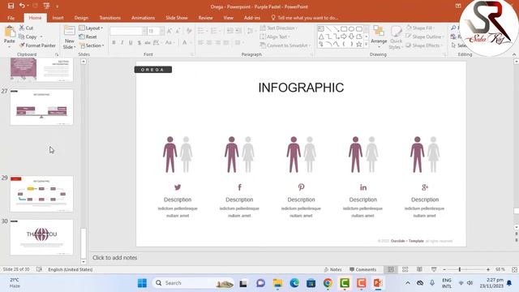Click the taskbar Search box
This screenshot has height=292, width=519.
pyautogui.click(x=193, y=283)
